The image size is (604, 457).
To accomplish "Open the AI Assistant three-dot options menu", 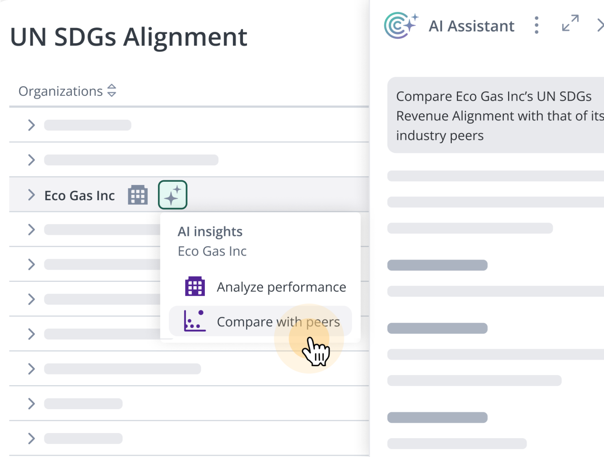I will 536,25.
